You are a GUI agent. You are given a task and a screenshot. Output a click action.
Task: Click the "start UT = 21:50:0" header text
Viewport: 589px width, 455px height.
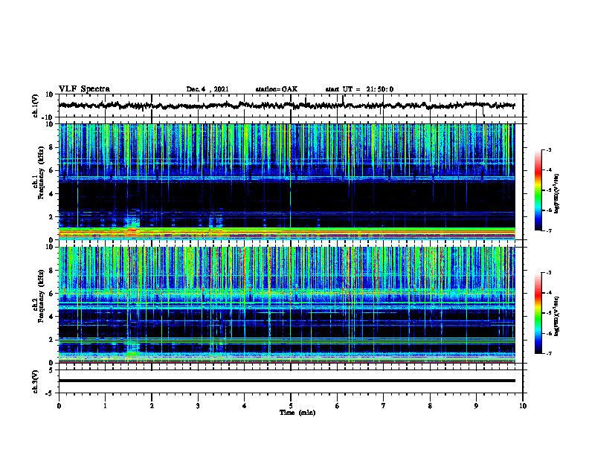pos(359,89)
